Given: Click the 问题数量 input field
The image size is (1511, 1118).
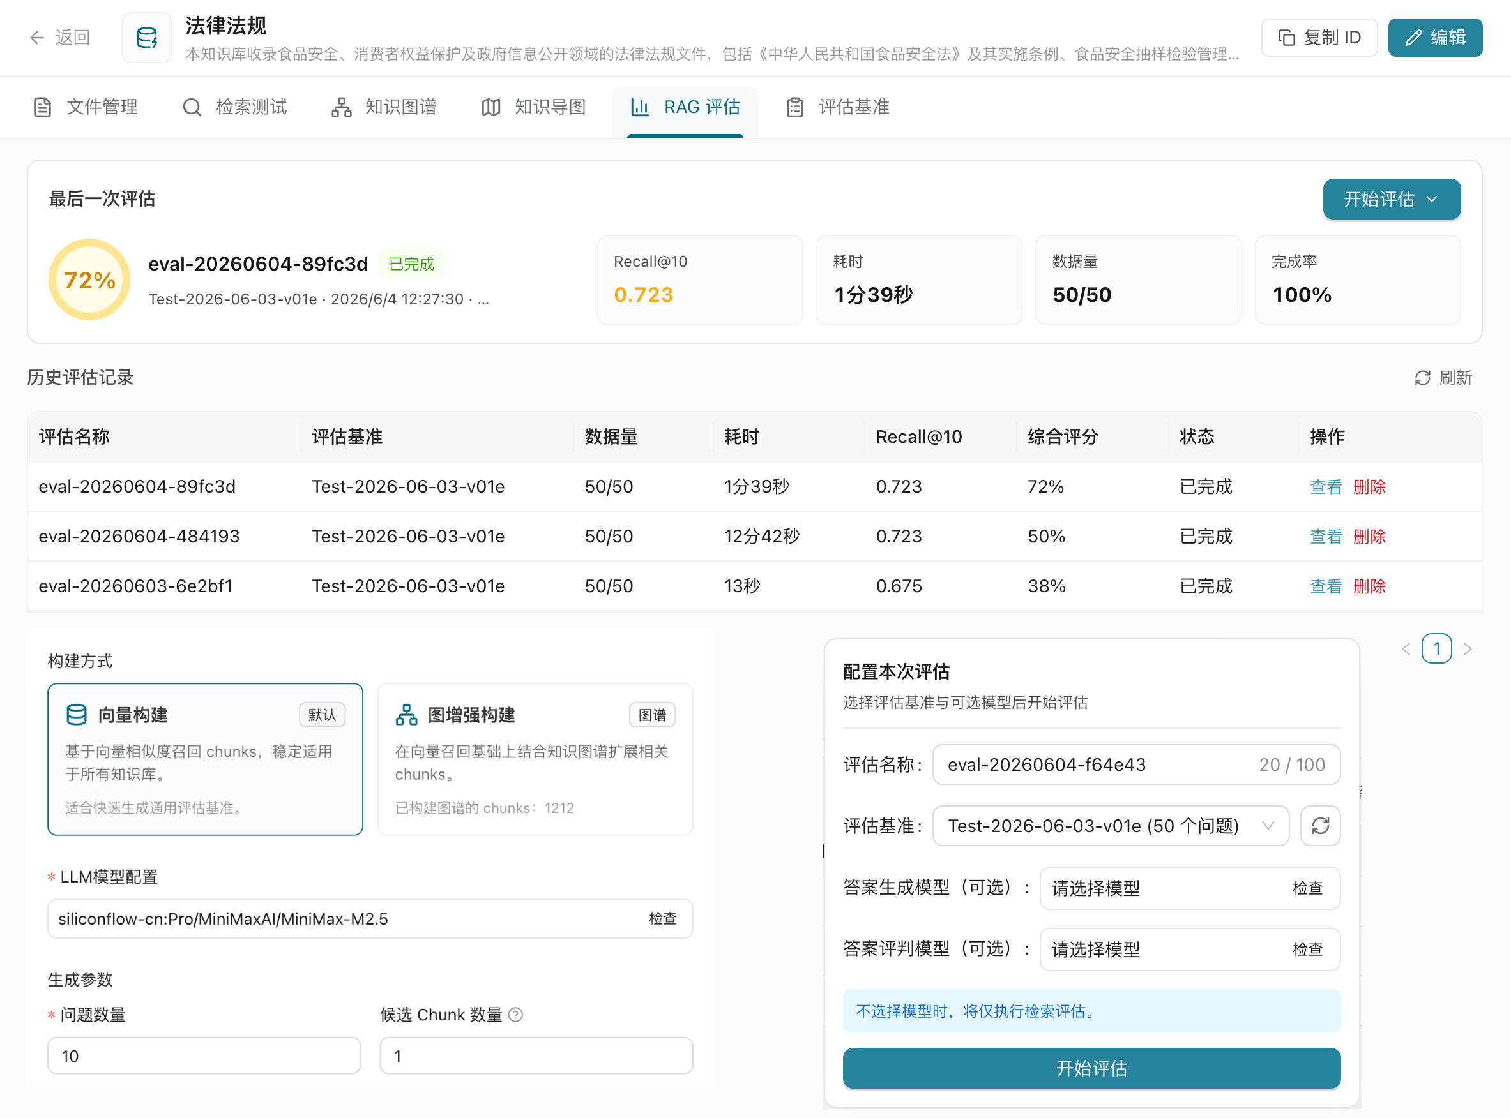Looking at the screenshot, I should coord(204,1055).
